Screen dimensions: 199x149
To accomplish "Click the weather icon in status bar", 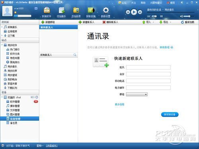I will coord(3,145).
